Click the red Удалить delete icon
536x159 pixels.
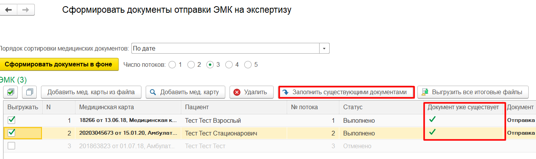pos(237,92)
